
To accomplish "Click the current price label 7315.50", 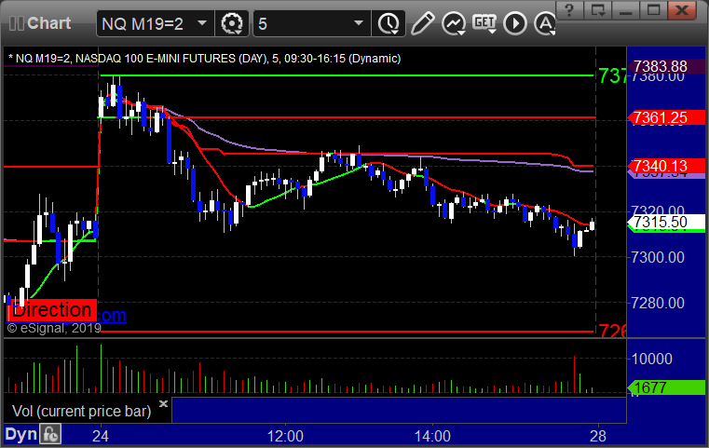I will pyautogui.click(x=664, y=222).
